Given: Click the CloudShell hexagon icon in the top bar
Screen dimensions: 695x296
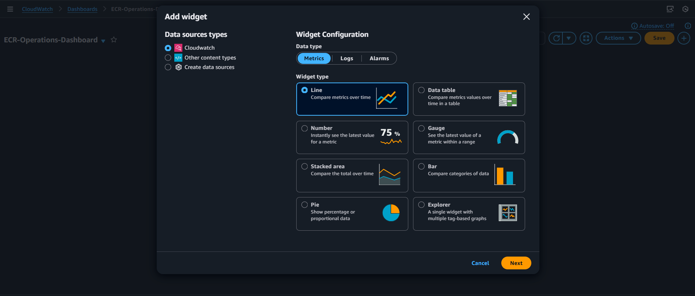Looking at the screenshot, I should click(x=685, y=9).
